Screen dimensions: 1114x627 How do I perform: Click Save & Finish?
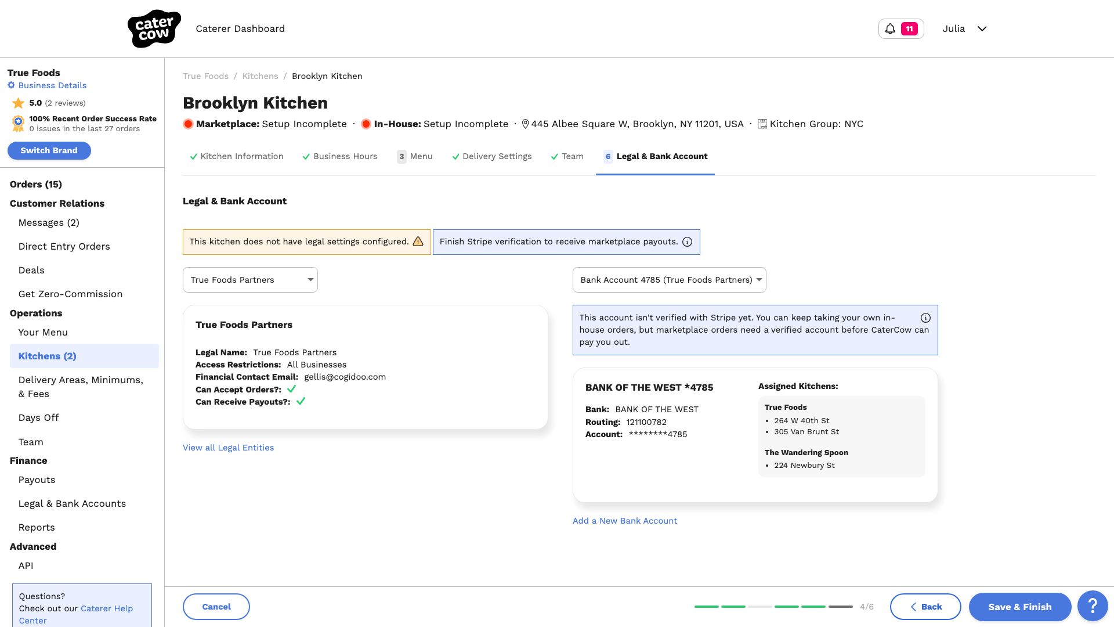(1020, 607)
